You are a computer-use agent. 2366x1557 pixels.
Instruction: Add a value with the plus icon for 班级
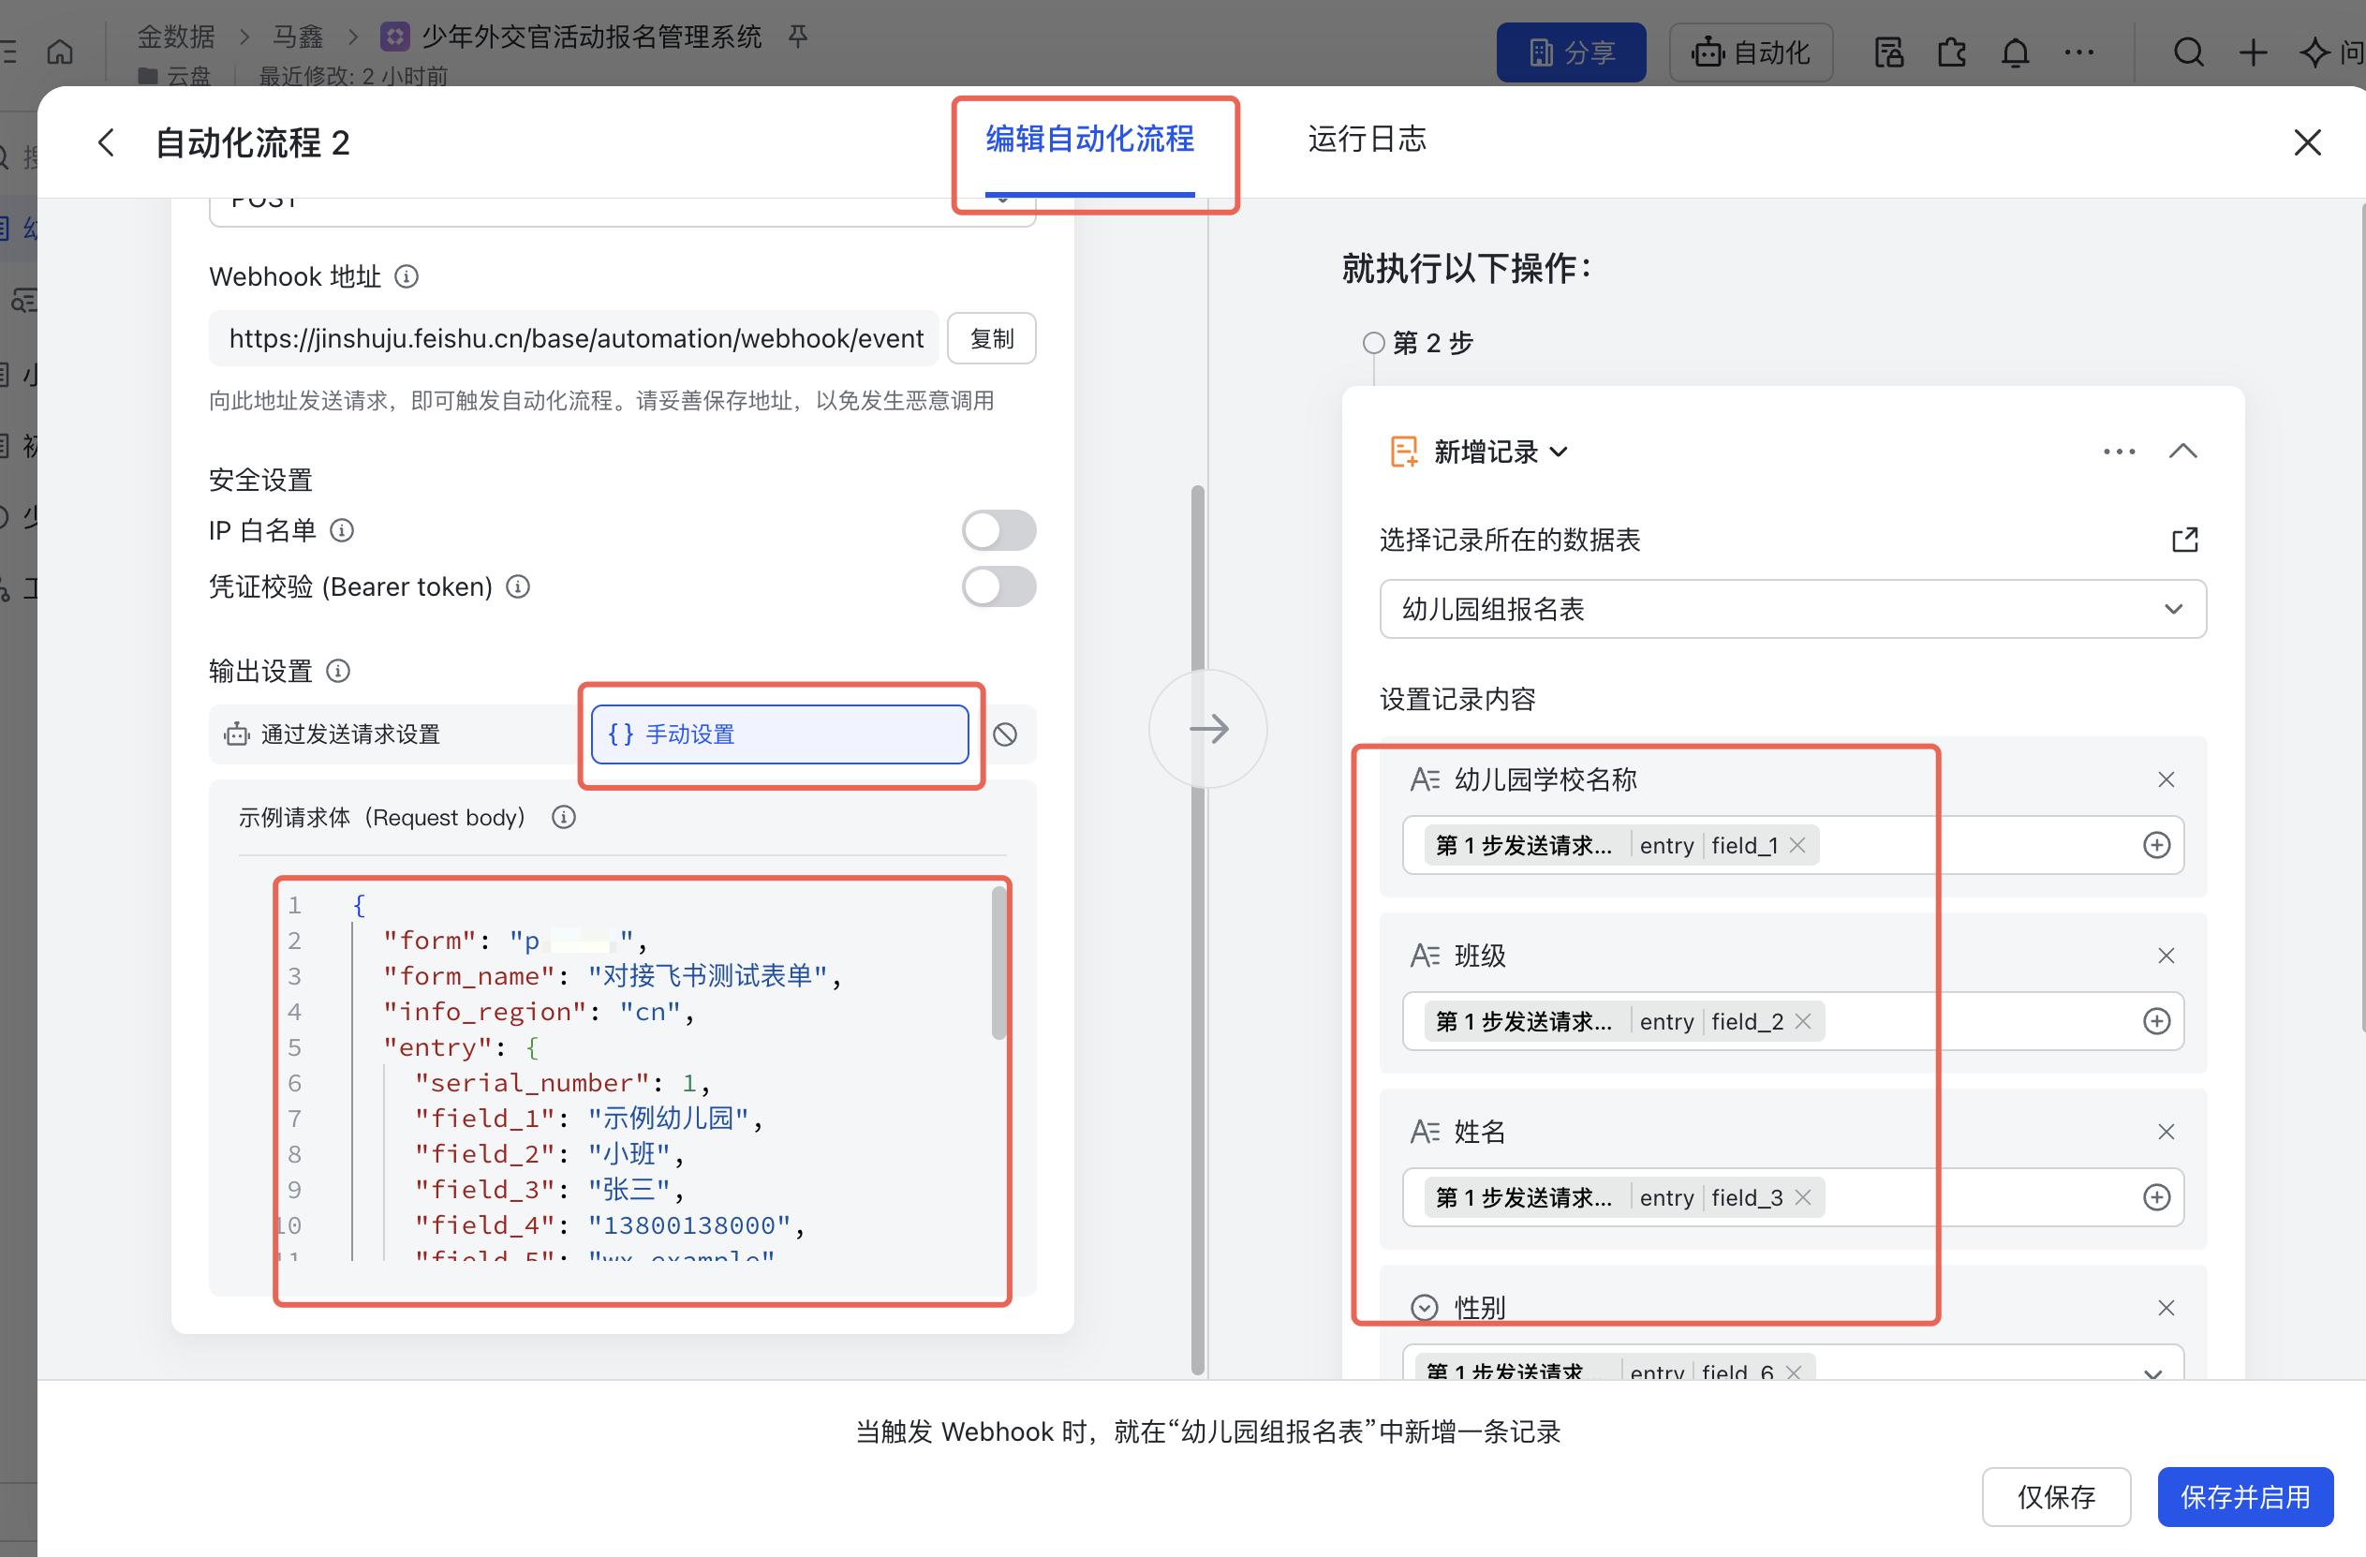(x=2155, y=1021)
